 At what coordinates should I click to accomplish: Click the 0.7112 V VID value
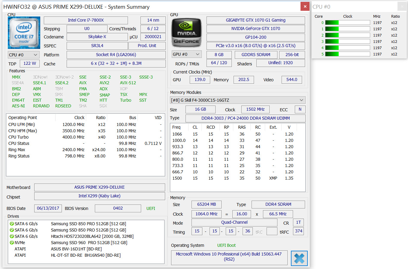click(x=153, y=143)
